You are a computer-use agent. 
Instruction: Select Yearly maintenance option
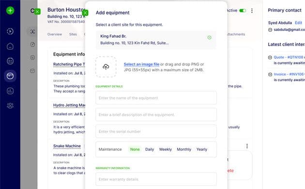coord(202,149)
